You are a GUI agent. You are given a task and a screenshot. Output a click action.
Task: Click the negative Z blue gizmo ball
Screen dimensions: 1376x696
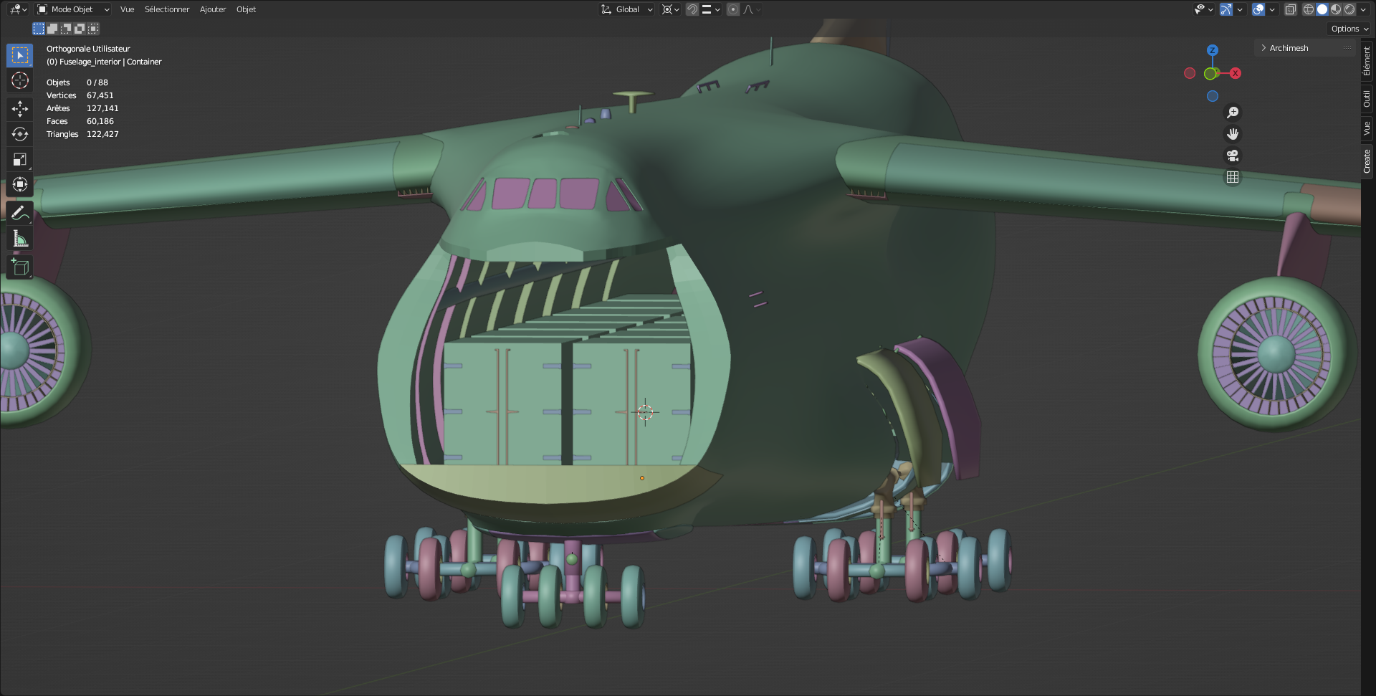tap(1213, 96)
